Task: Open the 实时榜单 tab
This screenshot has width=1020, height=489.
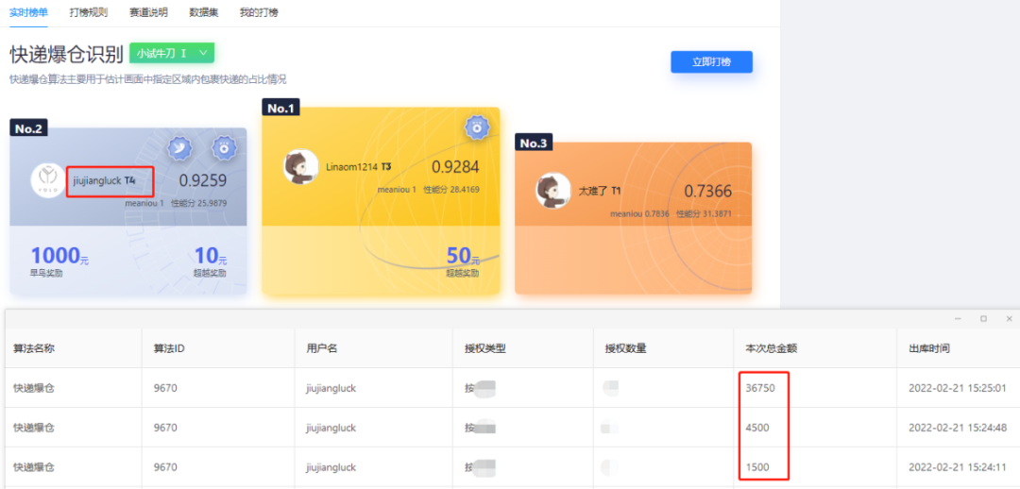Action: click(x=28, y=12)
